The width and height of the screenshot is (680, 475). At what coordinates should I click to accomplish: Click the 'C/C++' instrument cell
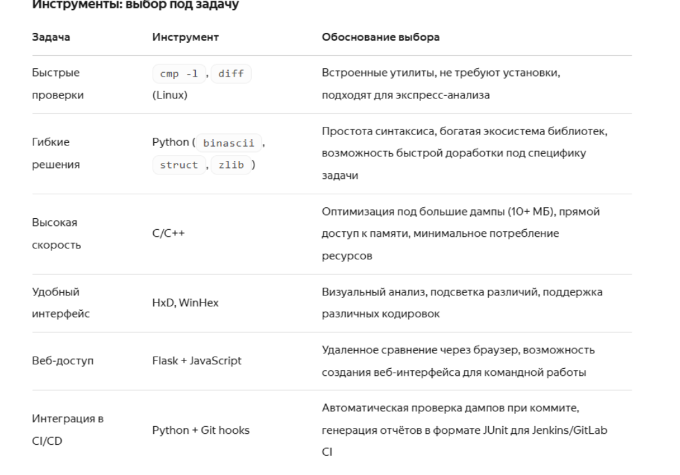(168, 234)
